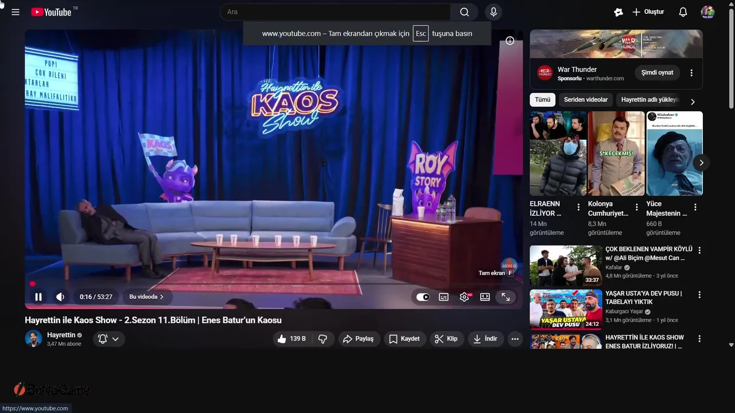Select the Tümü filter chip

click(543, 100)
